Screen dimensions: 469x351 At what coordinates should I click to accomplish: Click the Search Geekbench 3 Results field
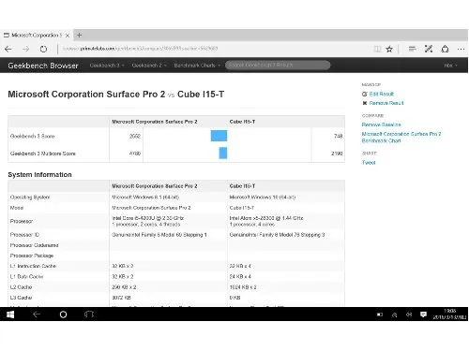(x=278, y=65)
